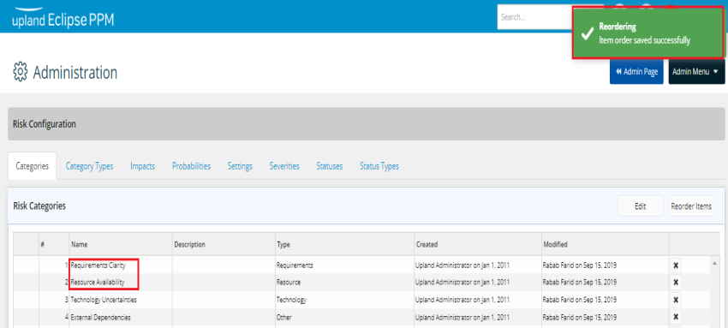Image resolution: width=728 pixels, height=328 pixels.
Task: Switch to the Severities tab
Action: 284,166
